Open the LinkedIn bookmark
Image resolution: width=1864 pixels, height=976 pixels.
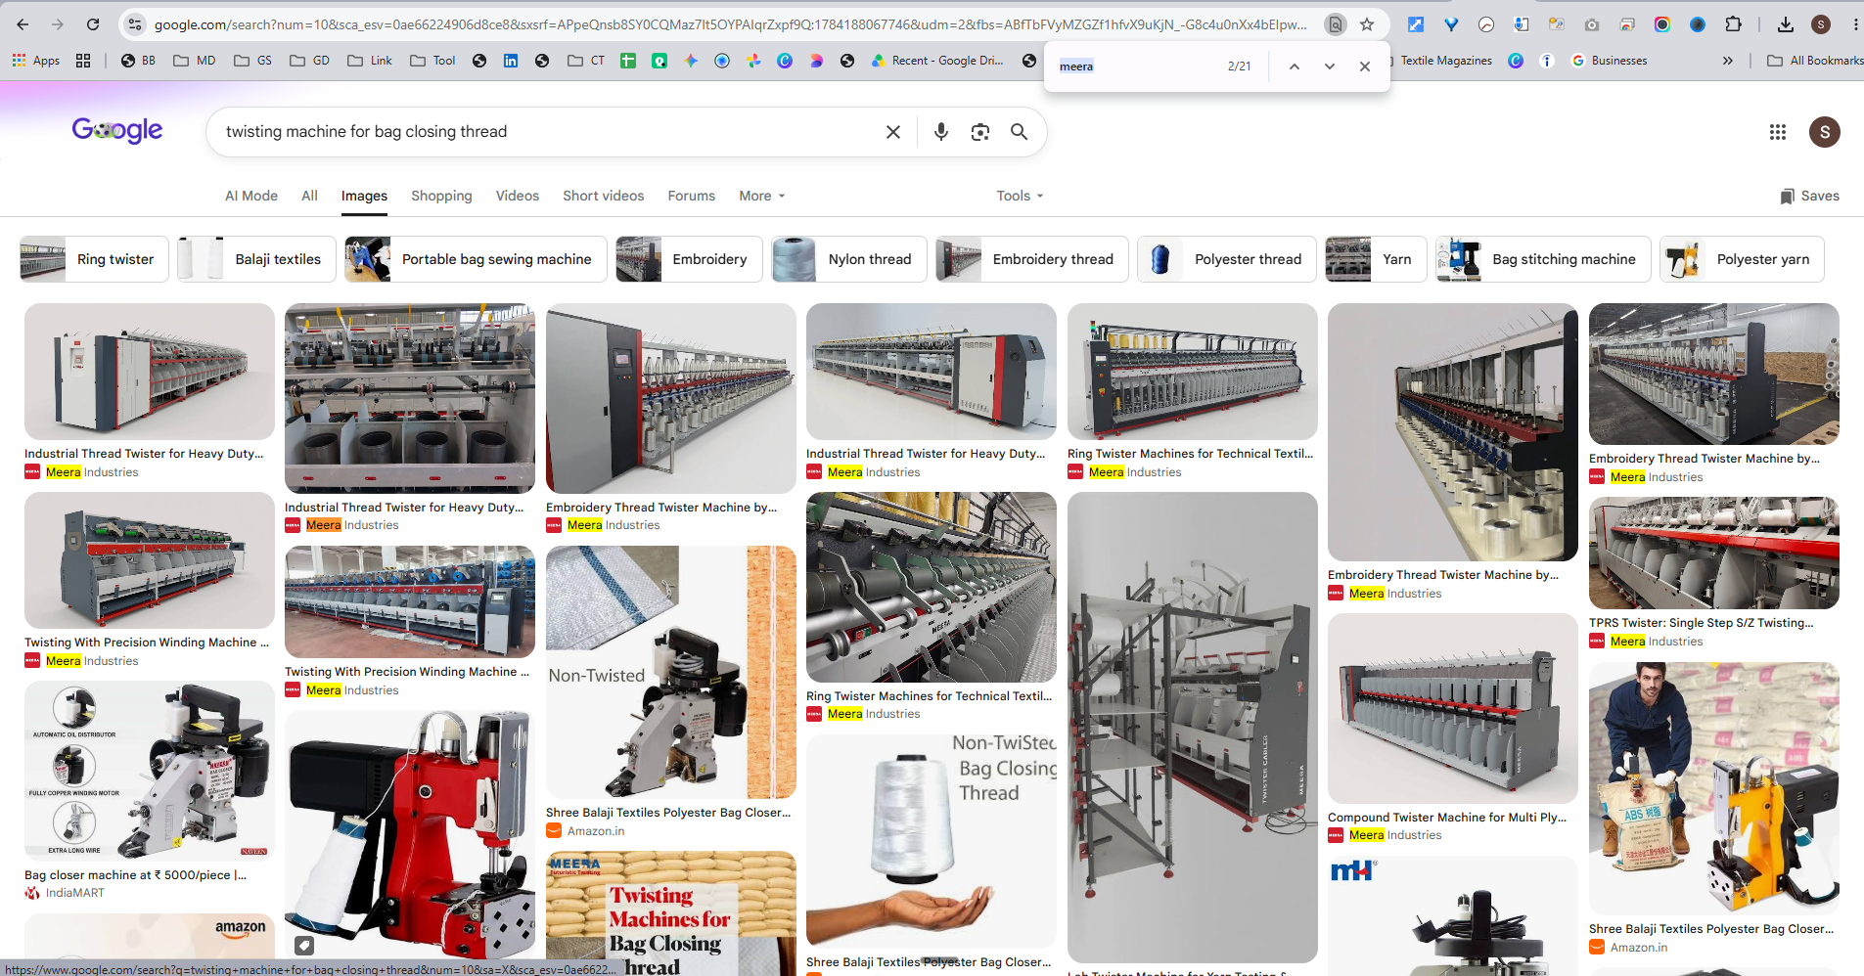511,61
